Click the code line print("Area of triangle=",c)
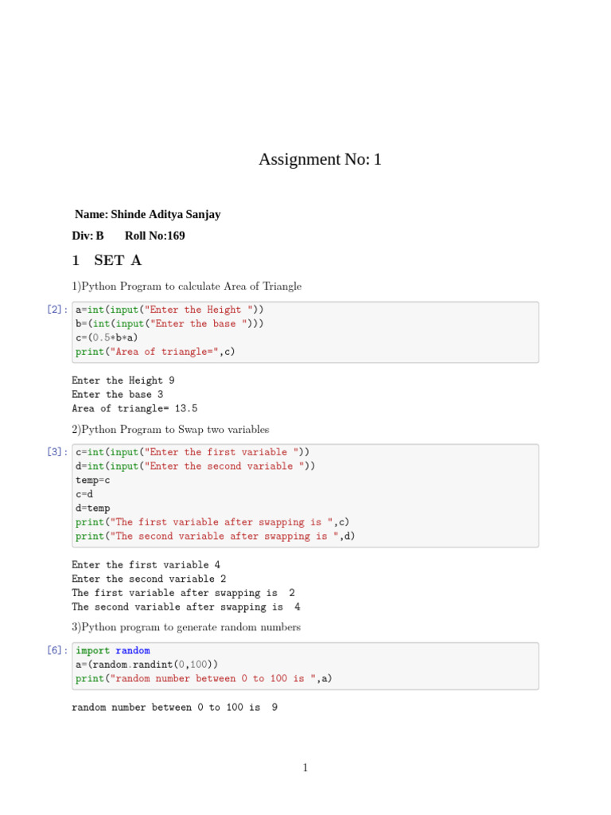This screenshot has height=815, width=611. click(155, 352)
